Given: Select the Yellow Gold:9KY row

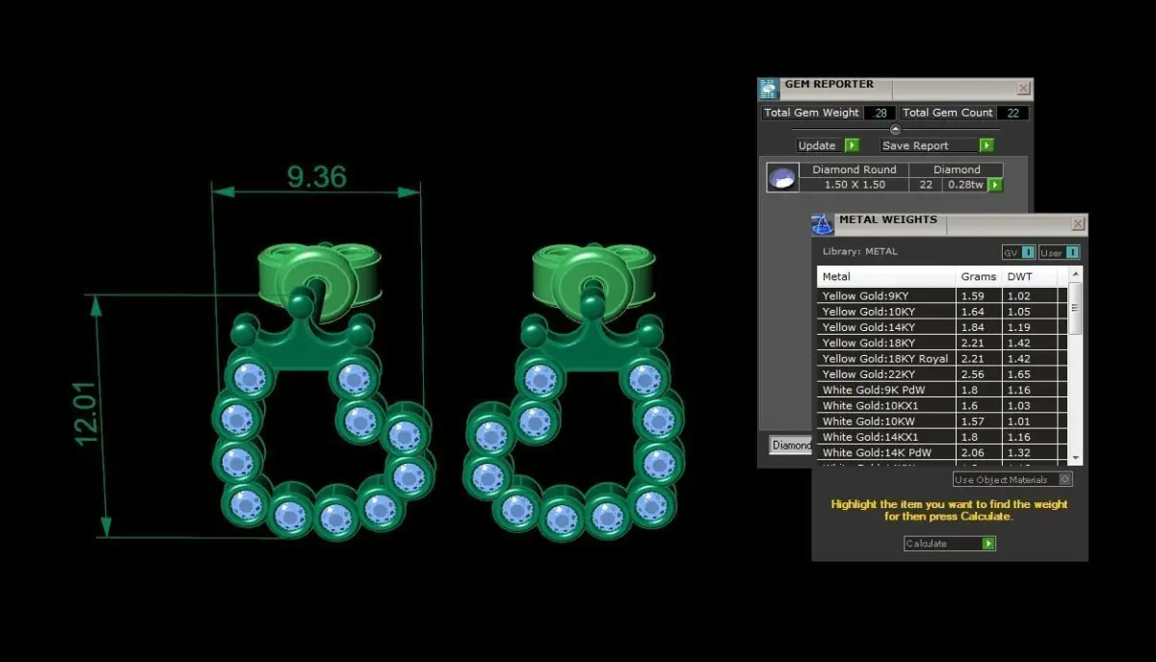Looking at the screenshot, I should pos(943,296).
